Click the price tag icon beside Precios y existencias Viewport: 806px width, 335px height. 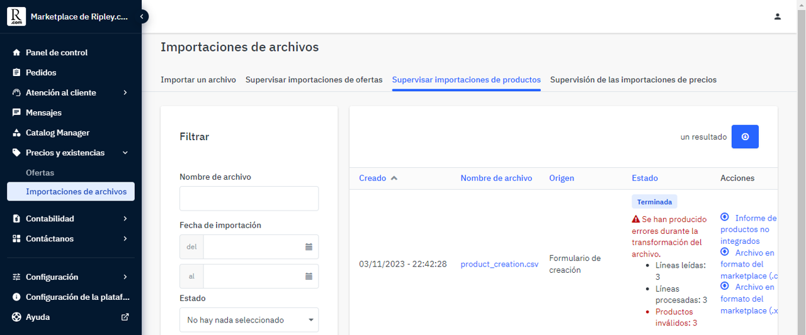click(x=17, y=153)
